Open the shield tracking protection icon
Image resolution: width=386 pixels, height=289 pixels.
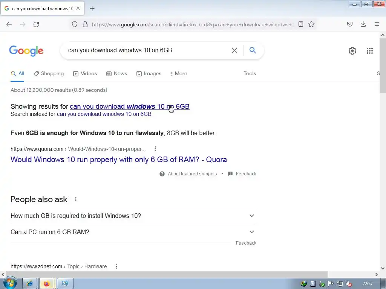[75, 24]
